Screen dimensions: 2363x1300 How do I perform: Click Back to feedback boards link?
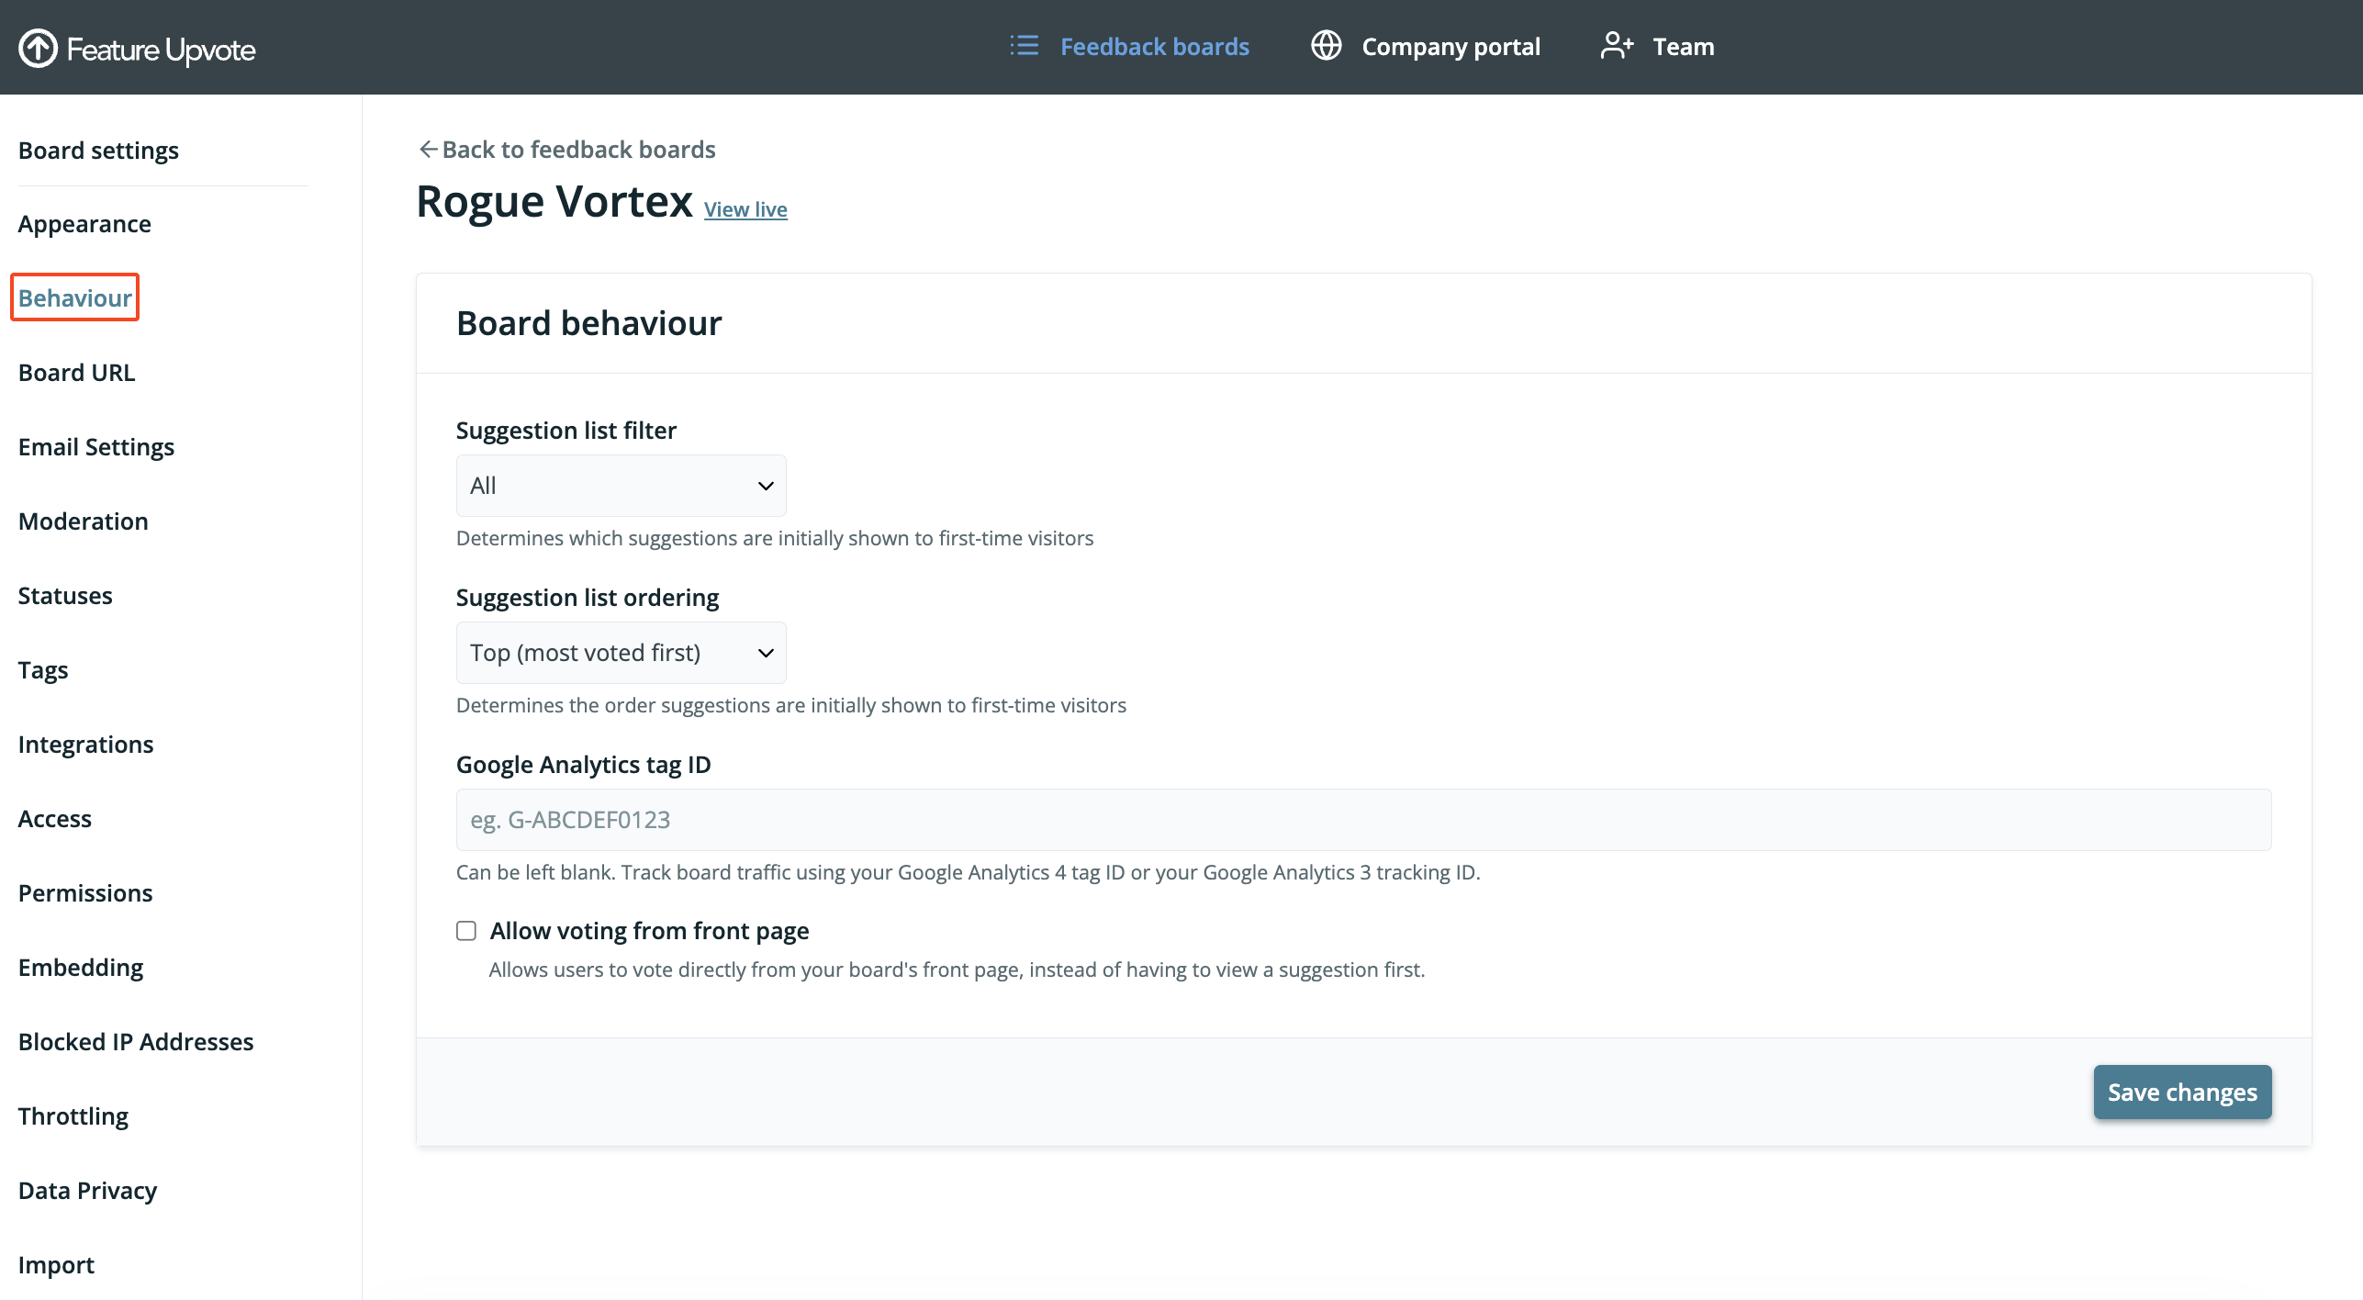(578, 150)
